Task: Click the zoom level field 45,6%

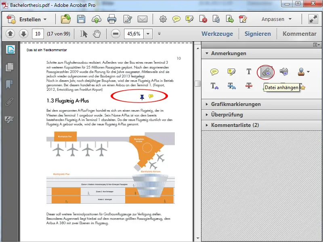Action: [134, 34]
